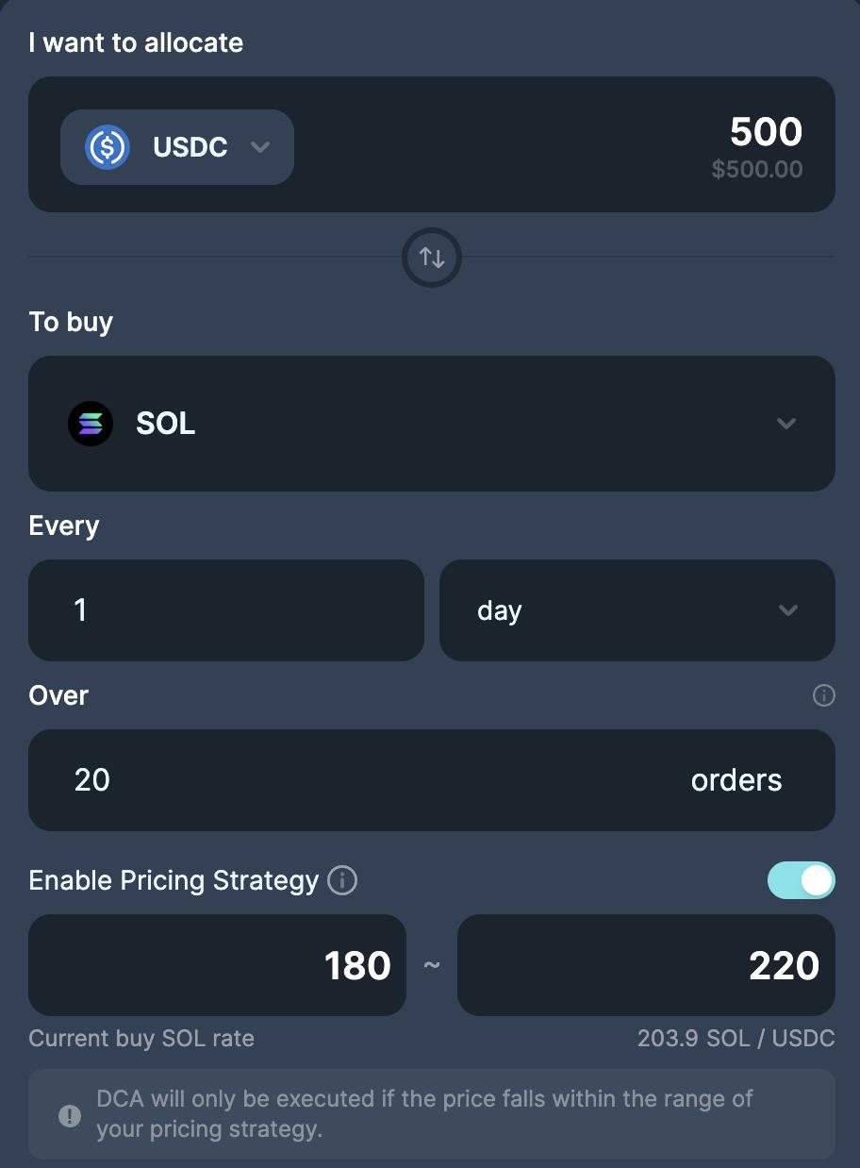Click the swap tokens arrows icon
Viewport: 860px width, 1168px height.
(432, 258)
